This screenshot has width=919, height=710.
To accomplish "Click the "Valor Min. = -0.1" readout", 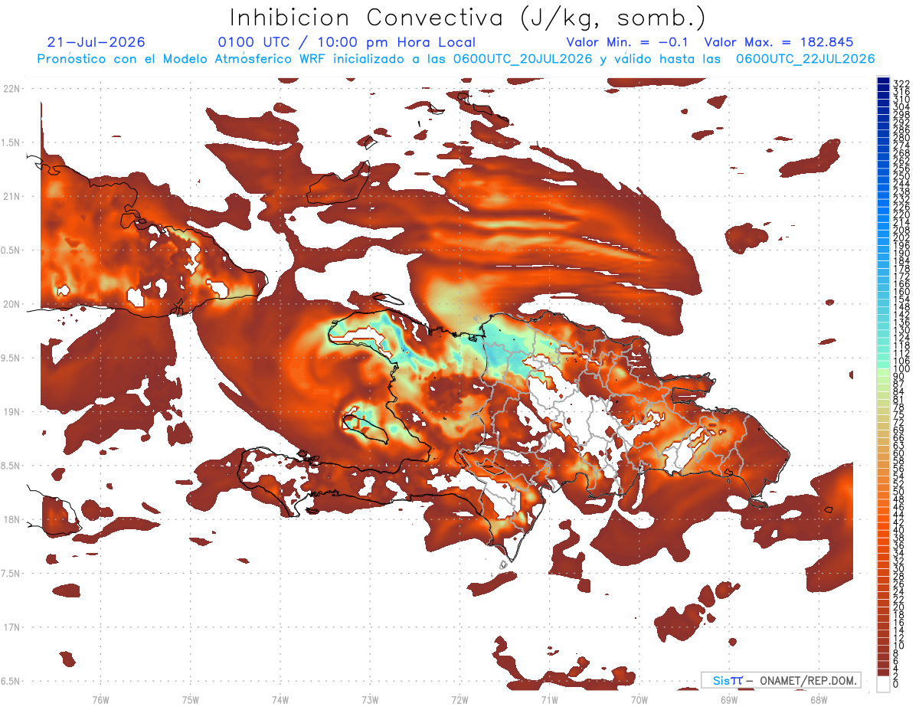I will (628, 42).
